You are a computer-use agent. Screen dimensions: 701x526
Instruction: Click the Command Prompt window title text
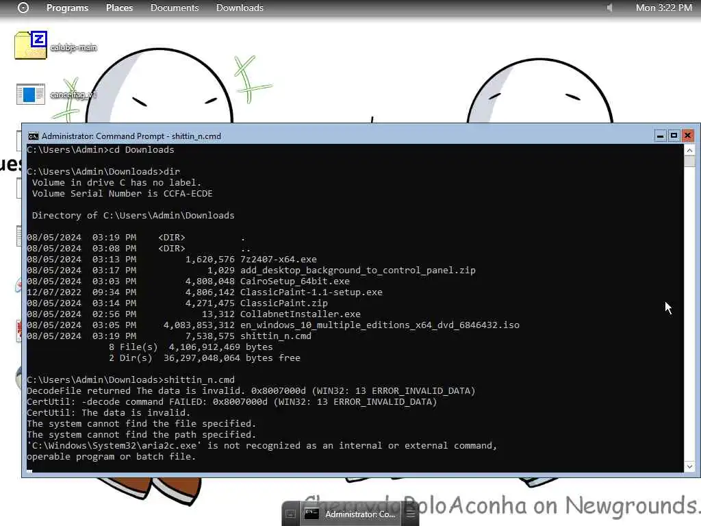click(131, 136)
